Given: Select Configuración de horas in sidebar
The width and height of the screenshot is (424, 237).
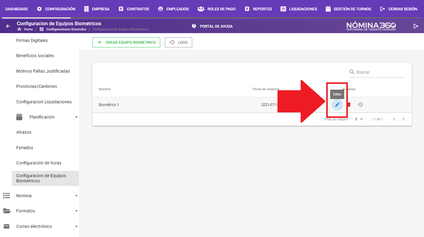Looking at the screenshot, I should [x=39, y=163].
